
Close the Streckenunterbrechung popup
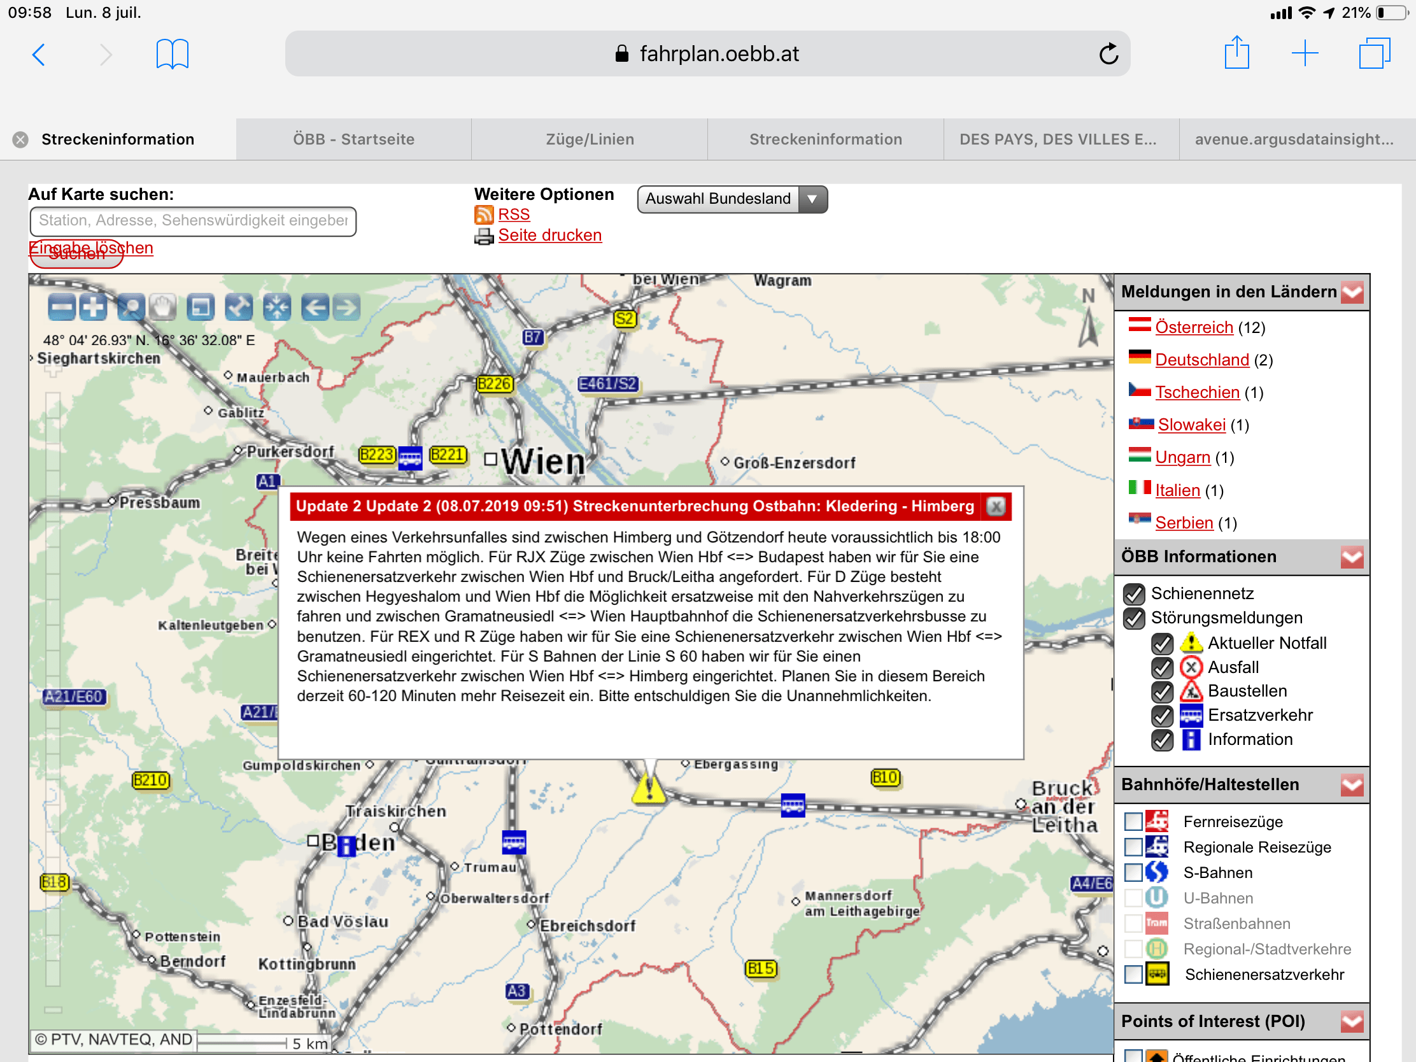995,506
